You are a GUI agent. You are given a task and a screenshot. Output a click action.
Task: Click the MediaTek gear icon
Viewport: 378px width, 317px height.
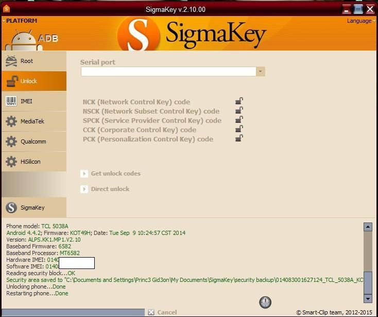11,121
